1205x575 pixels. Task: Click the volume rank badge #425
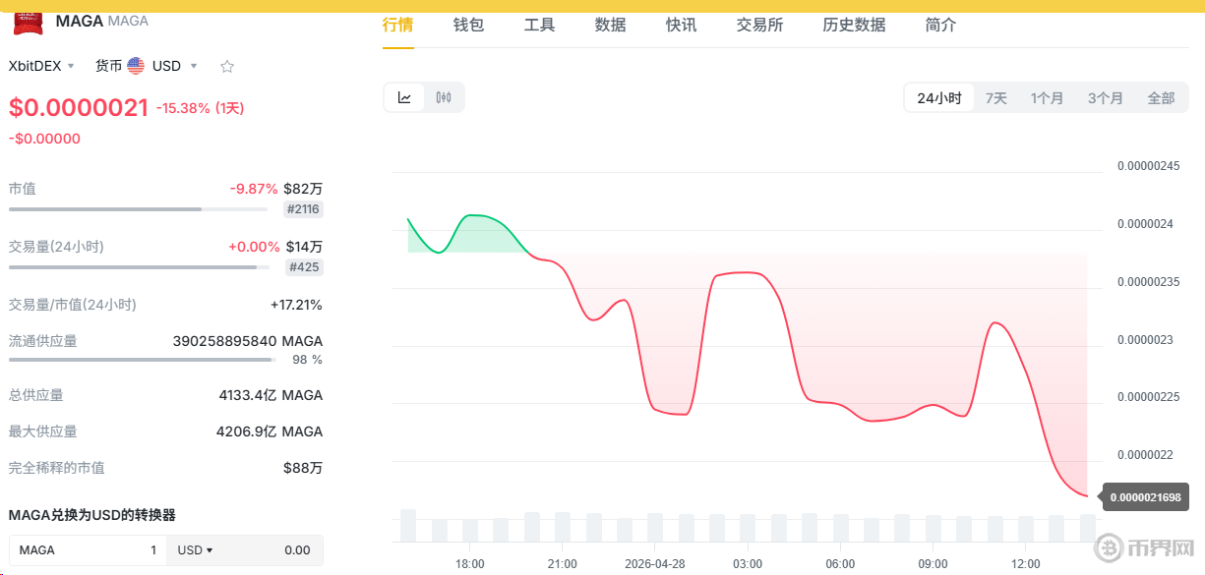click(x=304, y=267)
